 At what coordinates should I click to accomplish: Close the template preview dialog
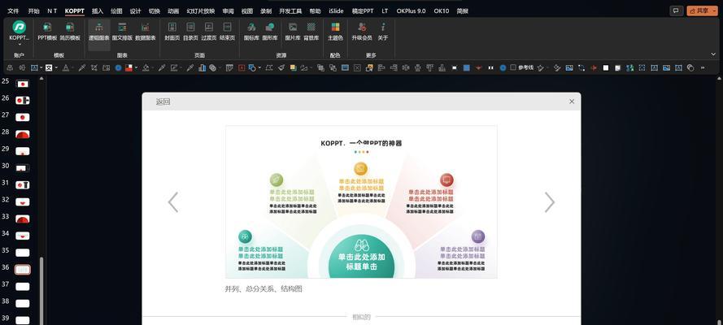[572, 102]
